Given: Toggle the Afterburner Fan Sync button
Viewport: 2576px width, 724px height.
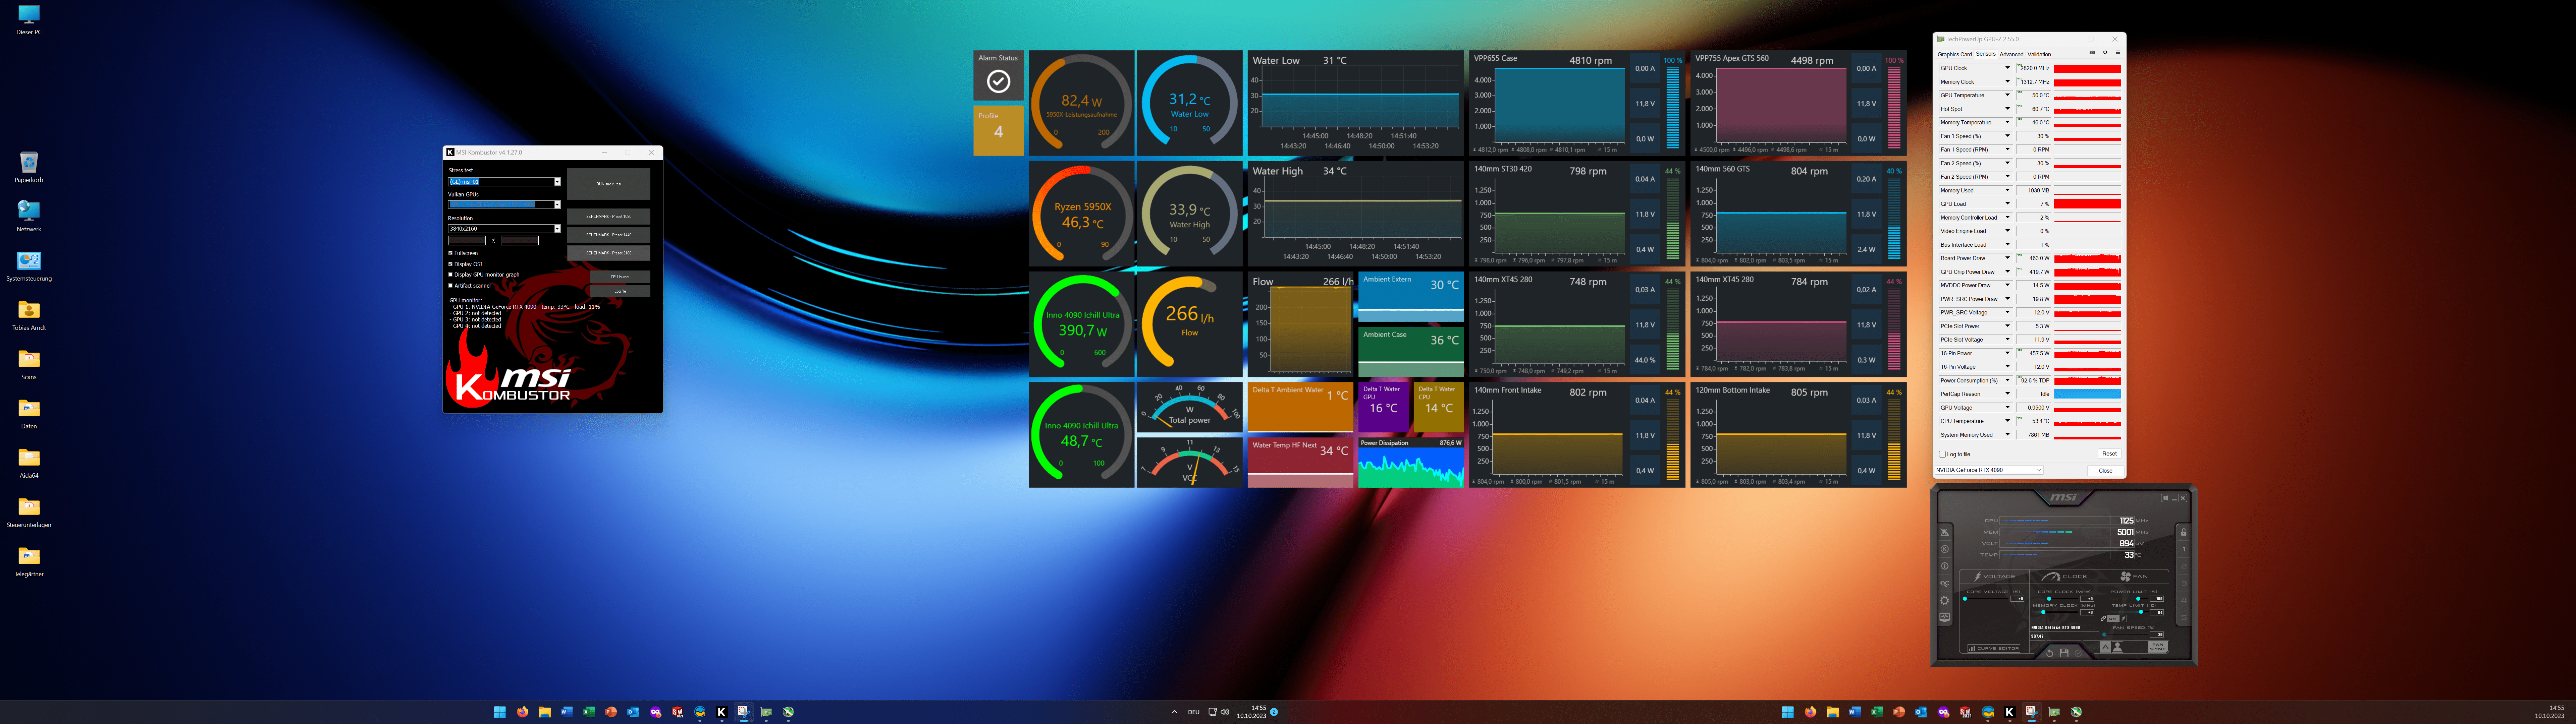Looking at the screenshot, I should (x=2158, y=647).
